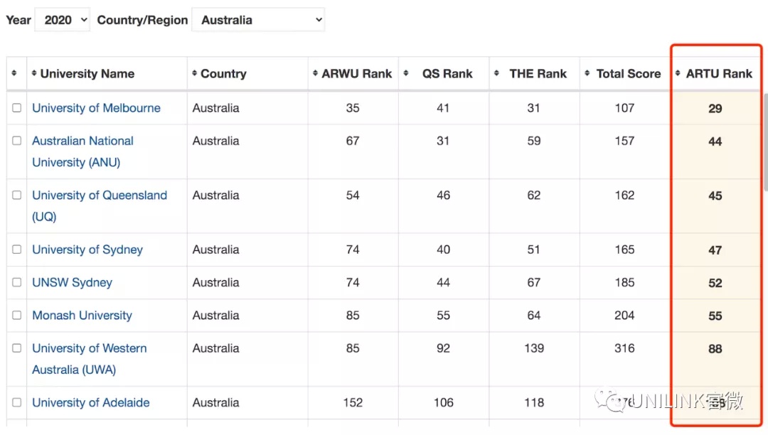
Task: Sort by THE Rank arrow icon
Action: pyautogui.click(x=496, y=73)
